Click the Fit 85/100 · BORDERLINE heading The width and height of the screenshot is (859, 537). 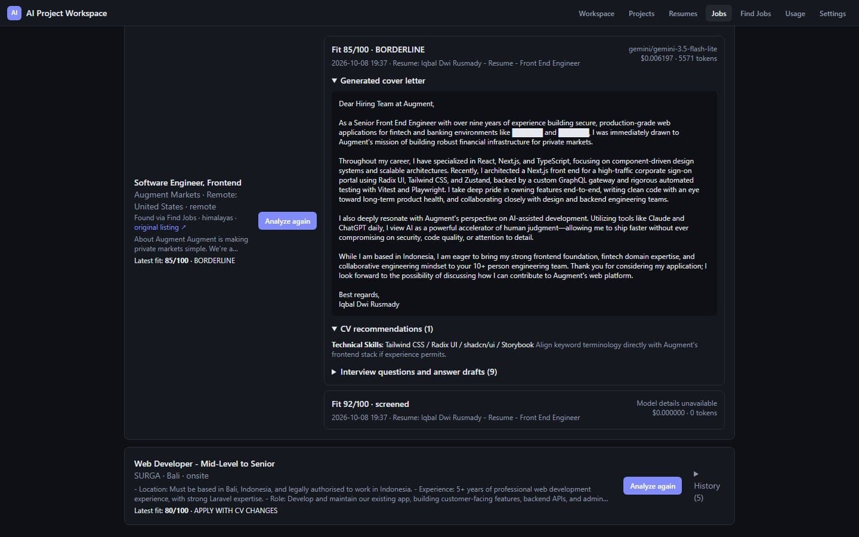[x=378, y=50]
